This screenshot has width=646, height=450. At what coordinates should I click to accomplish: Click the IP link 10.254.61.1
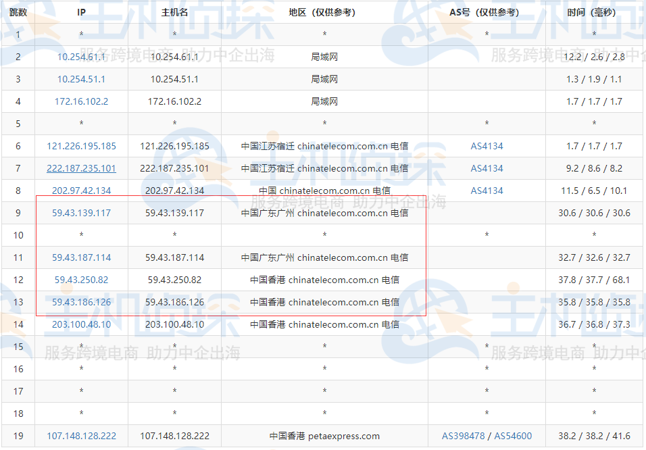(81, 57)
